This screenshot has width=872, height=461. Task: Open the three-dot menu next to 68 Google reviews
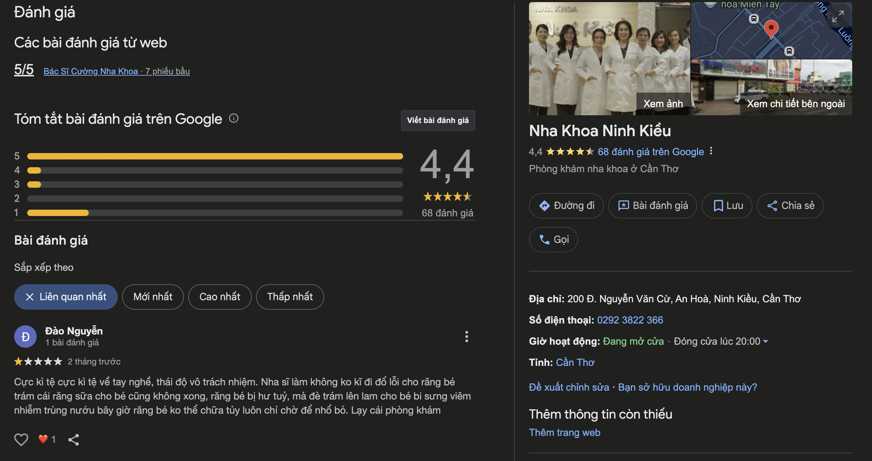click(711, 151)
